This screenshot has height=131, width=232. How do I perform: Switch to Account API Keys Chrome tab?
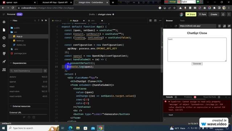click(55, 3)
